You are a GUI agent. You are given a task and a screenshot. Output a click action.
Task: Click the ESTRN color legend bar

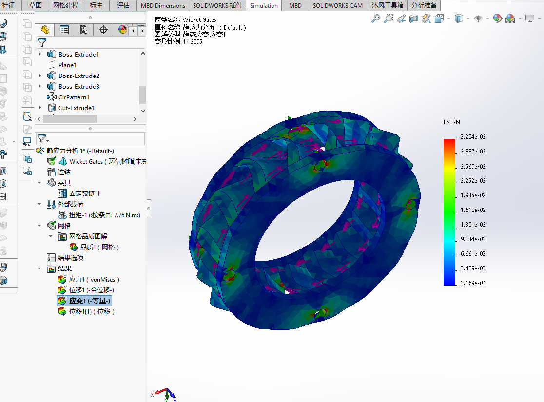coord(449,212)
